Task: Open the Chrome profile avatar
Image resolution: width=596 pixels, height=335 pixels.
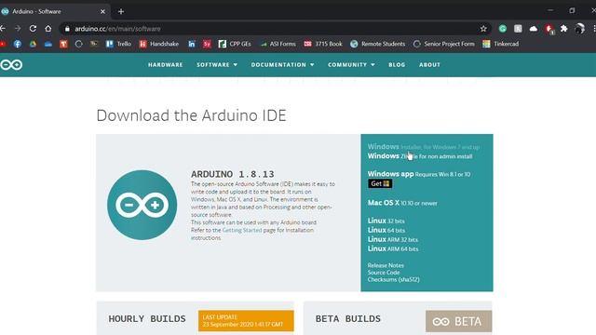Action: click(x=579, y=29)
